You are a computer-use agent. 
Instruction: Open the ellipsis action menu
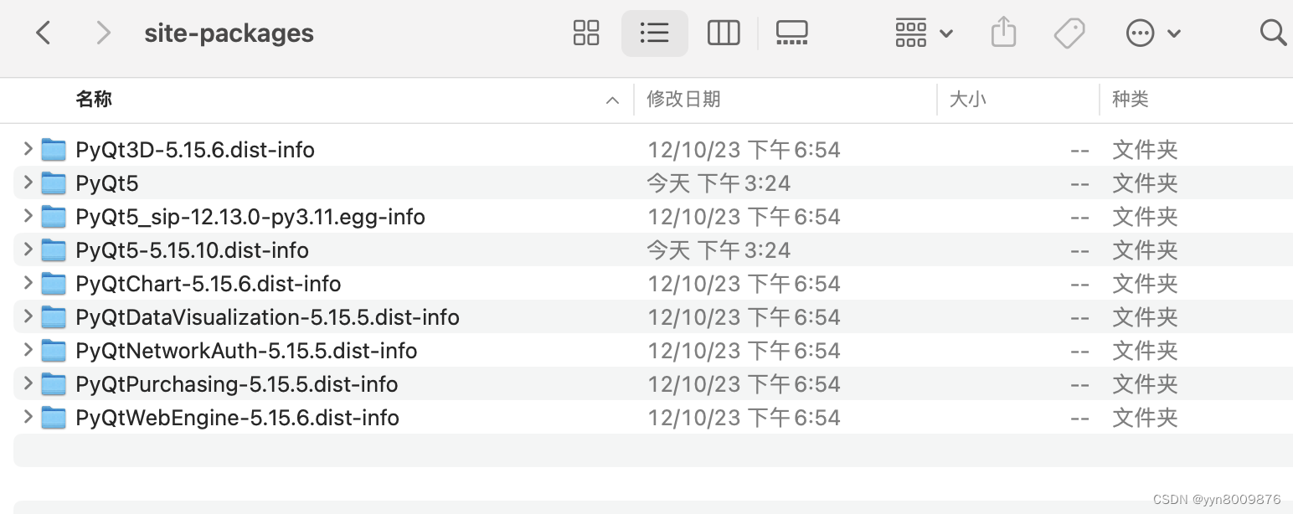(1153, 33)
